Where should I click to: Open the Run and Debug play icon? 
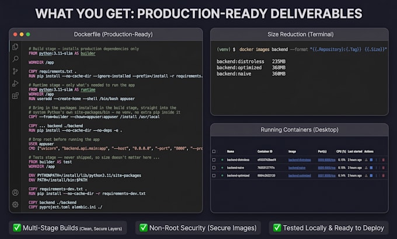[15, 83]
